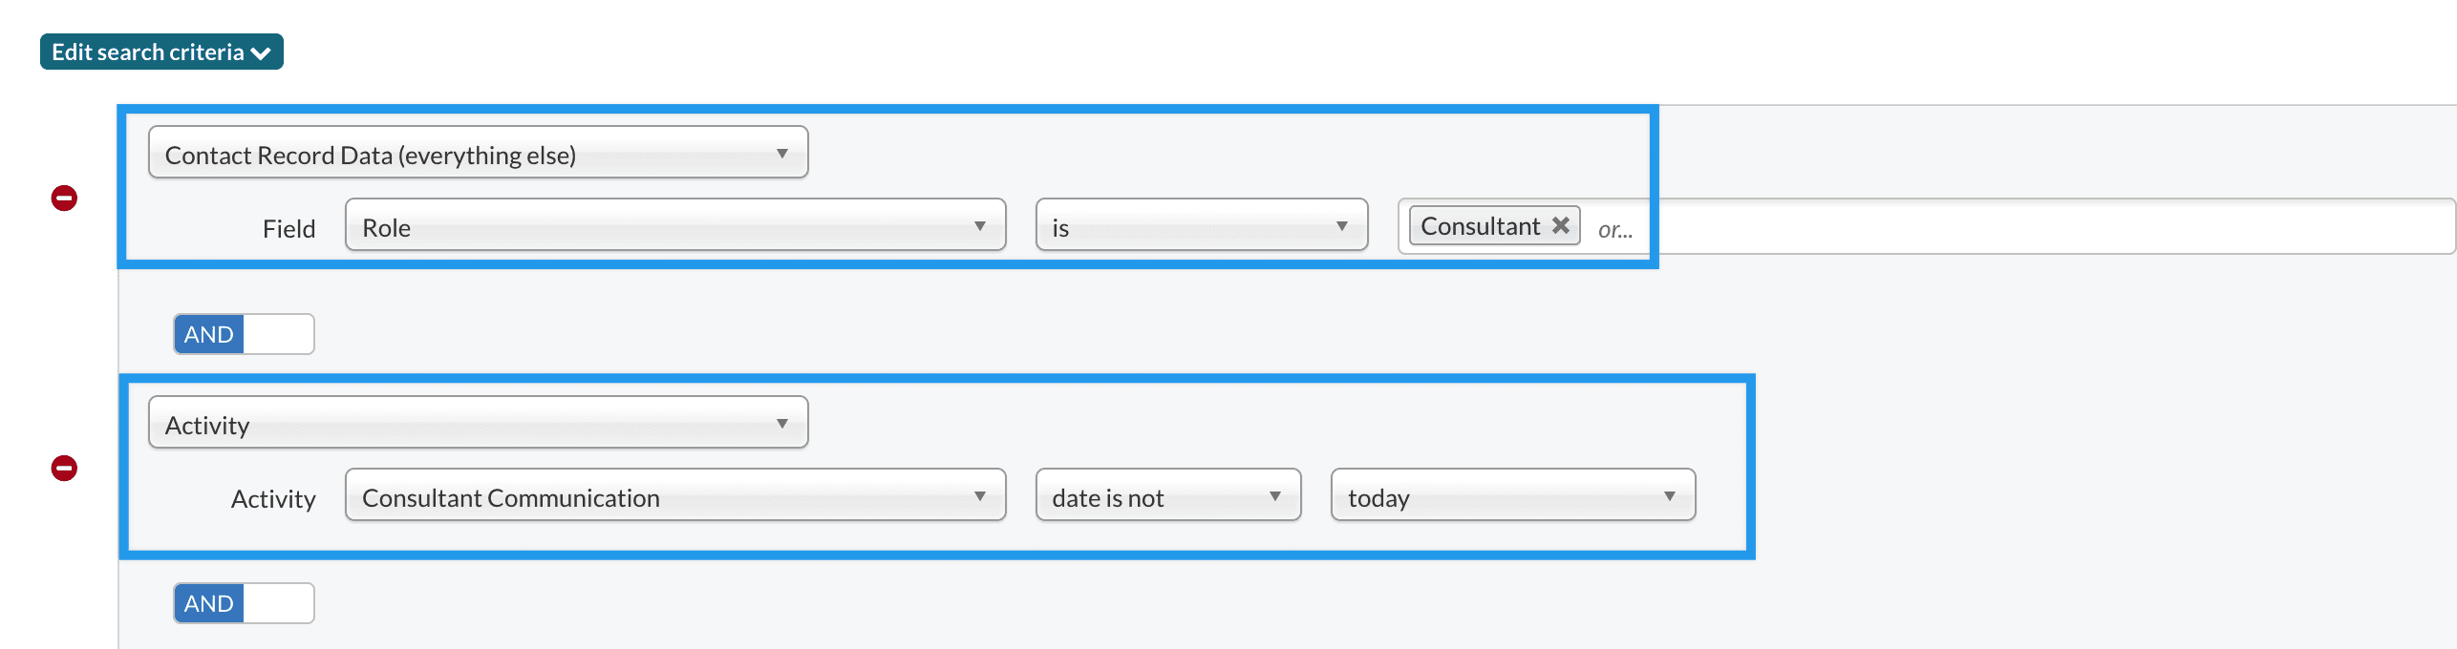Click the "Field" label beside Role

tap(288, 229)
